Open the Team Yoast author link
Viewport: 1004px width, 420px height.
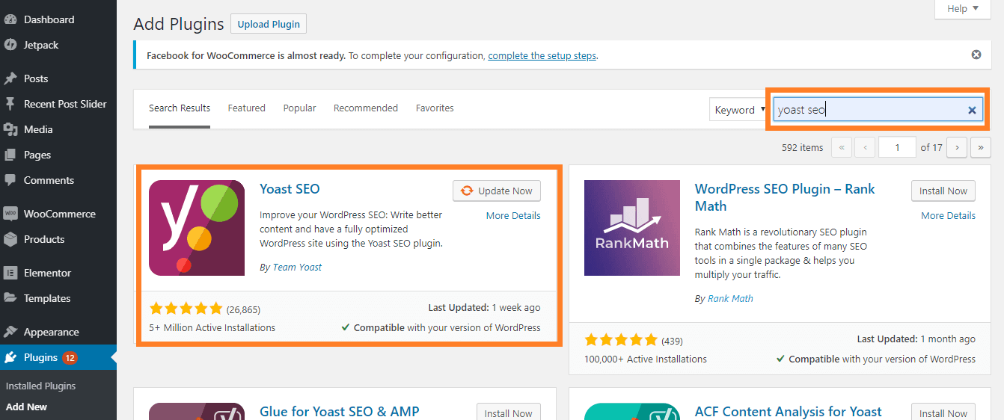pos(297,267)
